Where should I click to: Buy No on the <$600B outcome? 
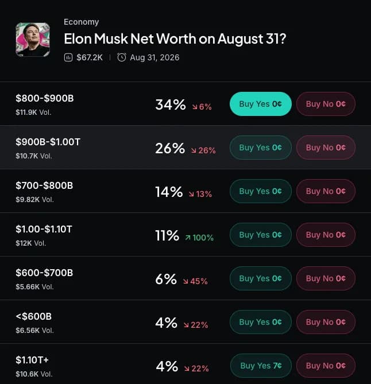pyautogui.click(x=326, y=322)
